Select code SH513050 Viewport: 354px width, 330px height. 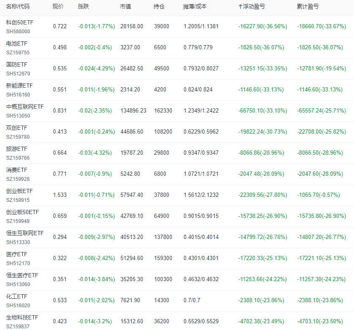click(x=18, y=116)
